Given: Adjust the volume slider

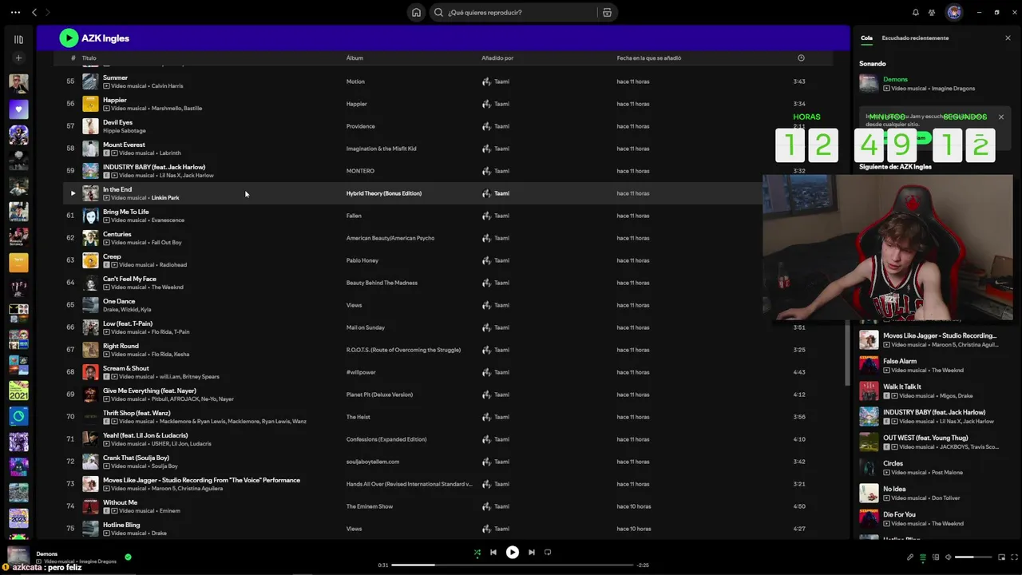Looking at the screenshot, I should 974,557.
